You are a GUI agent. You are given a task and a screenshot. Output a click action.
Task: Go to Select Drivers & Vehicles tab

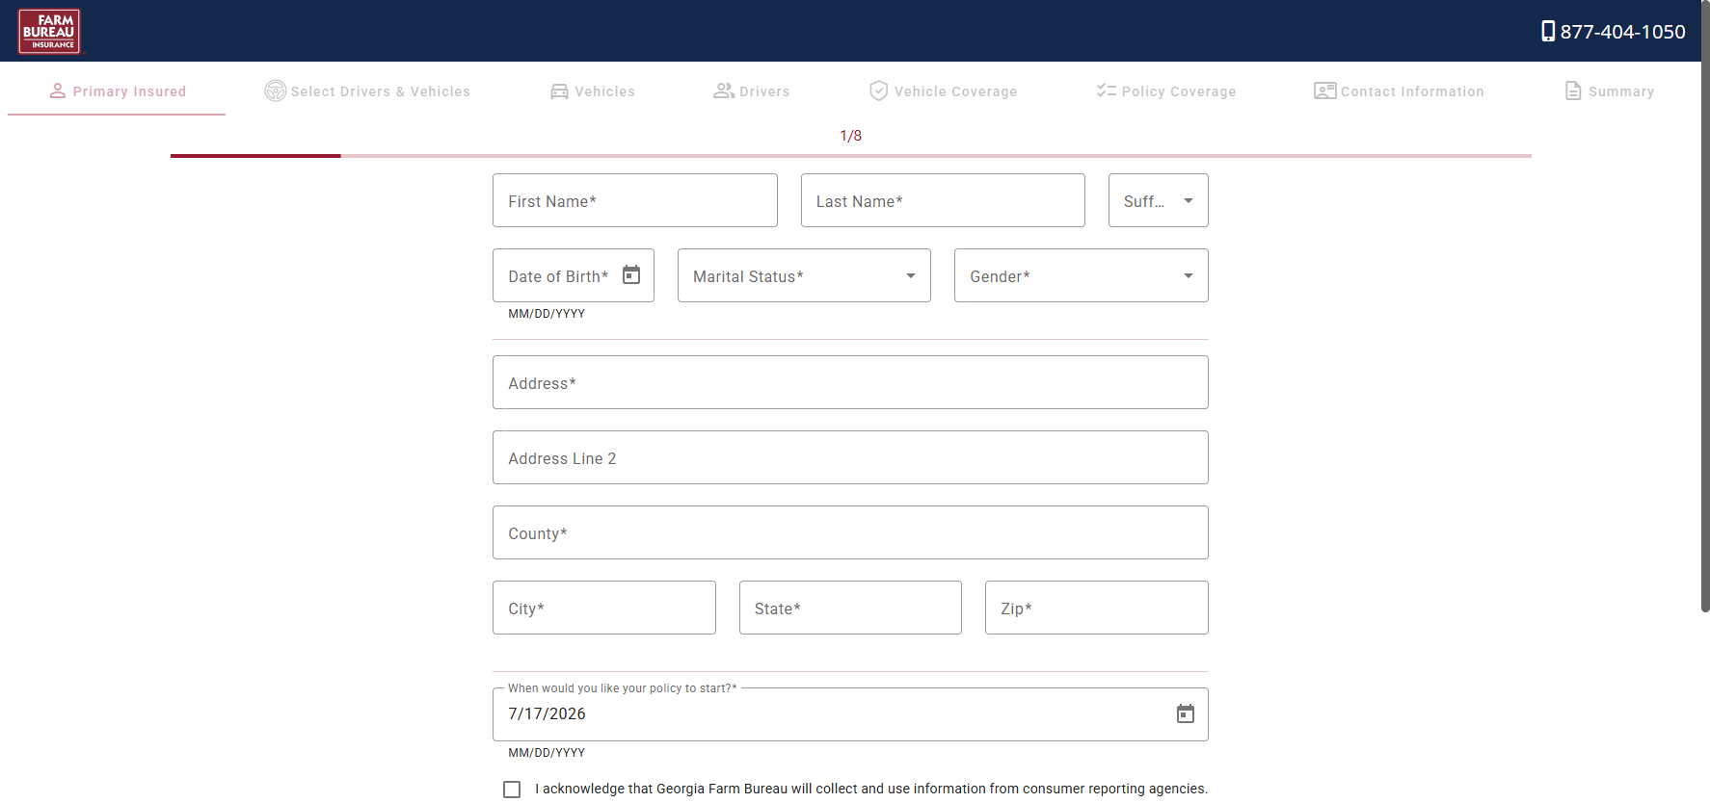(x=367, y=91)
